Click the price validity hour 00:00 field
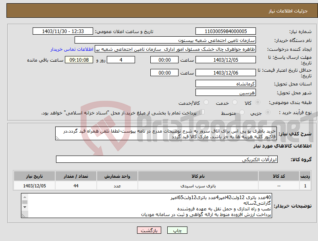 click(164, 73)
